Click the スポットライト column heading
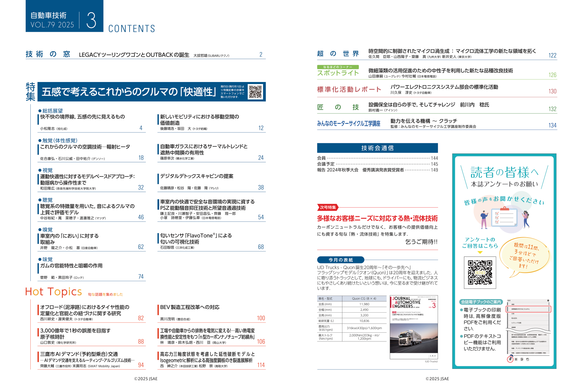 [x=338, y=73]
